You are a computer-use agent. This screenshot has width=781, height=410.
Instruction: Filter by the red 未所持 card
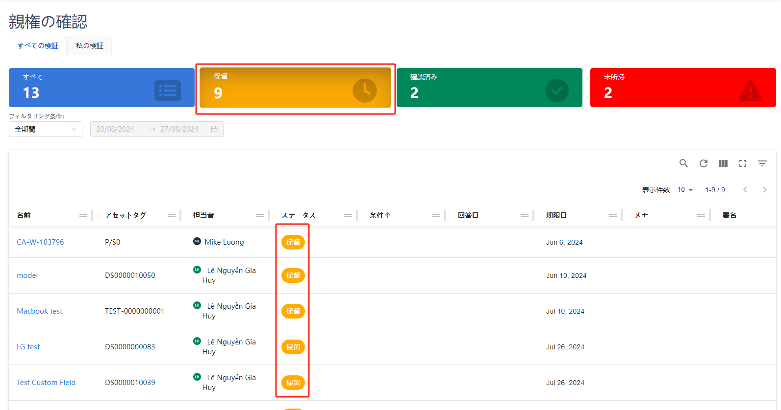pyautogui.click(x=682, y=88)
